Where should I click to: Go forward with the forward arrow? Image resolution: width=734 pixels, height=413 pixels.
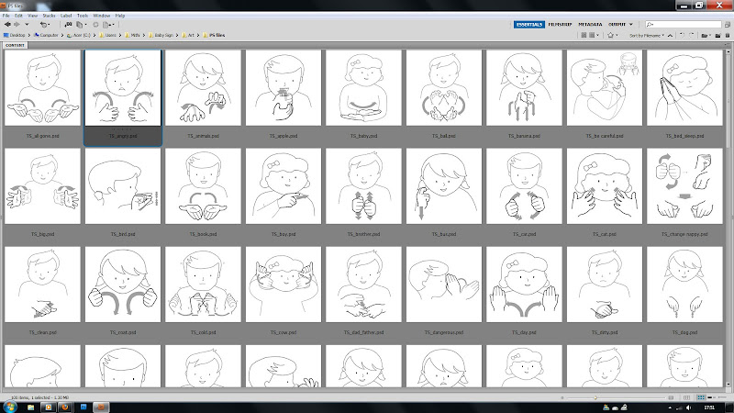[x=17, y=25]
